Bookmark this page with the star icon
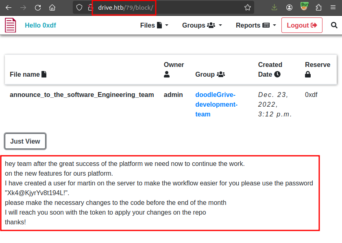 [247, 7]
